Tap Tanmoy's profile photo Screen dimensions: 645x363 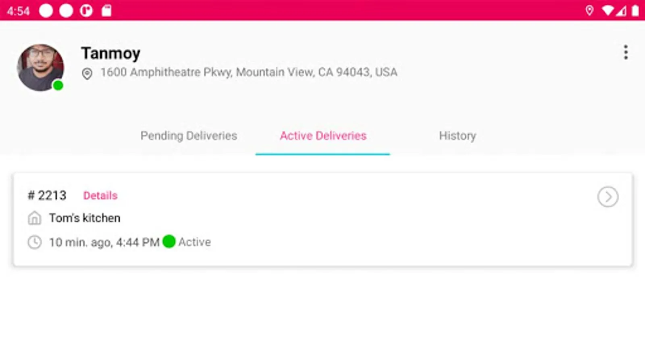point(40,67)
